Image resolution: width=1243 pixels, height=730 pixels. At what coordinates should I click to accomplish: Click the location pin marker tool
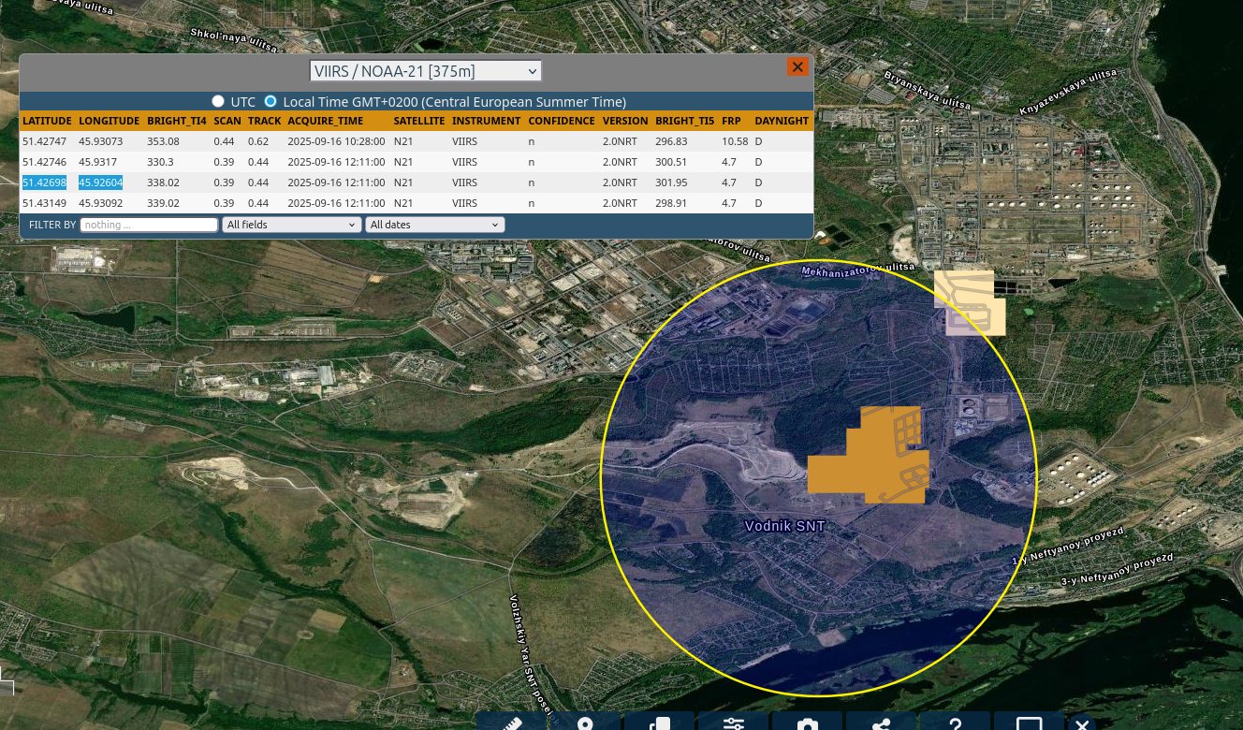(x=586, y=723)
